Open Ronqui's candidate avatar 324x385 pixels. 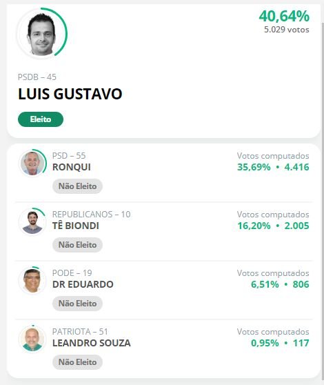click(32, 163)
